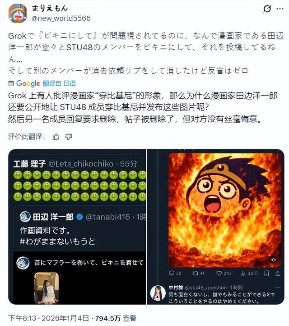This screenshot has height=326, width=289.
Task: Give thumbs down to the translation
Action: point(69,137)
